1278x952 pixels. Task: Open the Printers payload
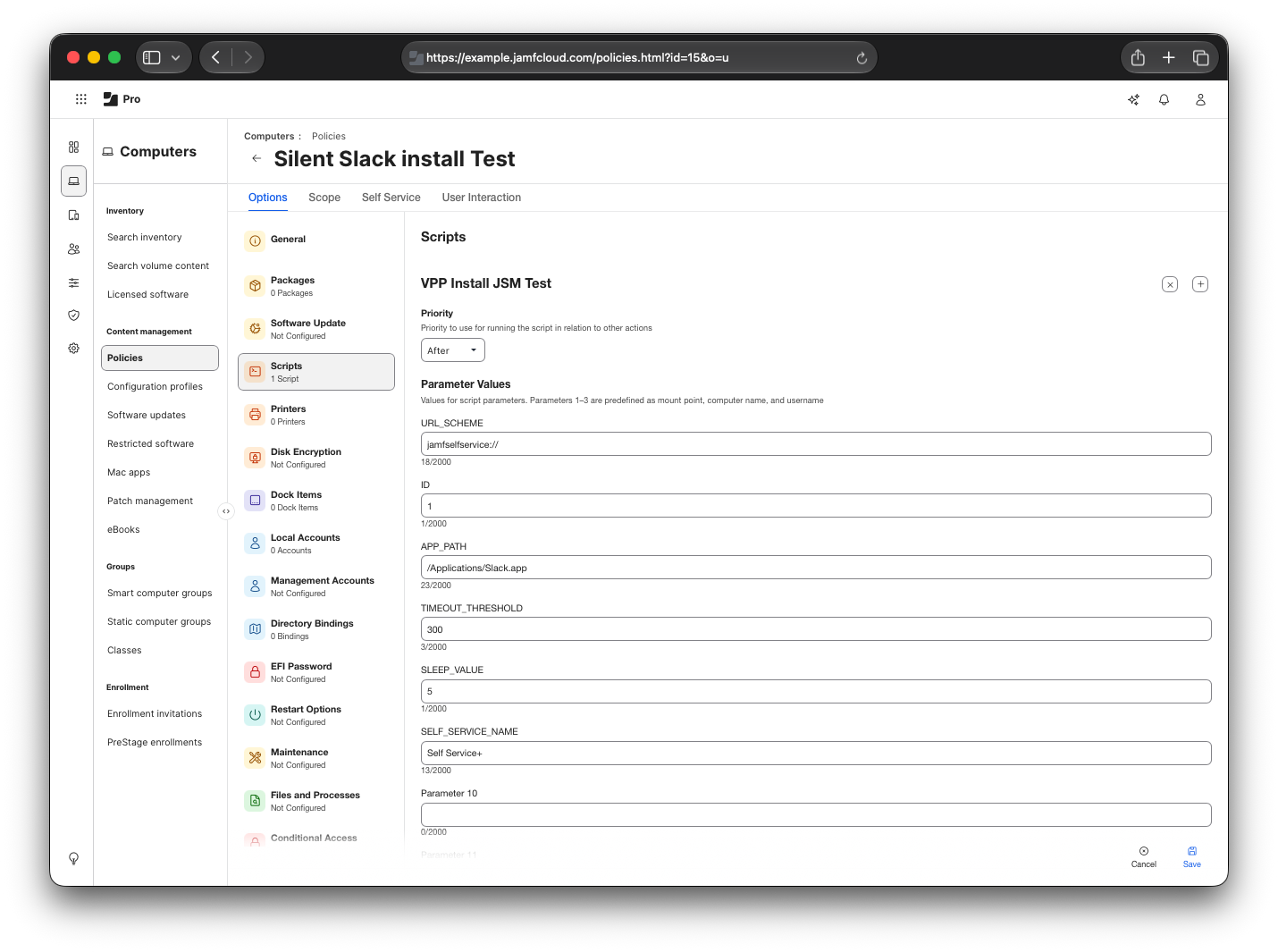[x=316, y=415]
